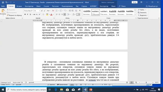The image size is (163, 92).
Task: Increase font size with the grow font icon
Action: tap(42, 11)
